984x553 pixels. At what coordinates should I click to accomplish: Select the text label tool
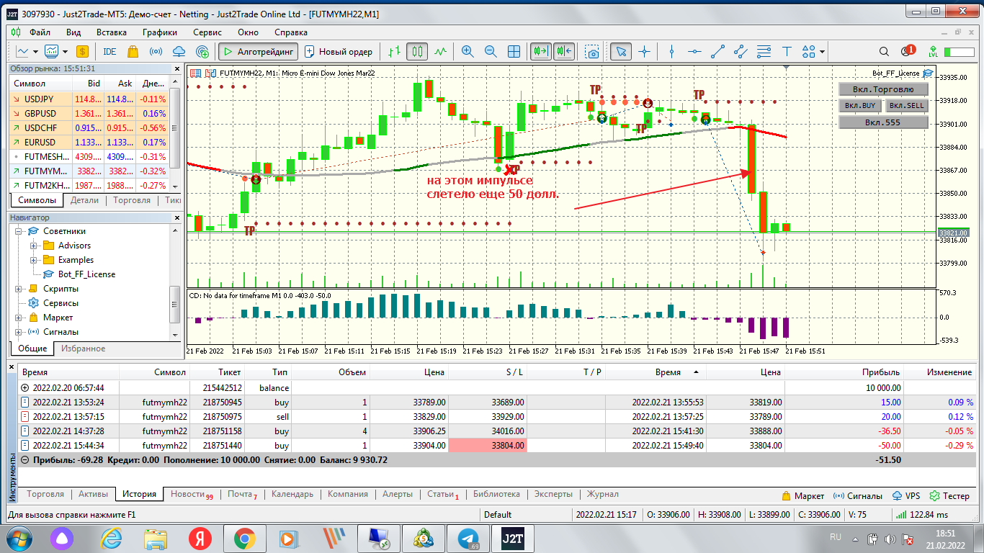[787, 51]
